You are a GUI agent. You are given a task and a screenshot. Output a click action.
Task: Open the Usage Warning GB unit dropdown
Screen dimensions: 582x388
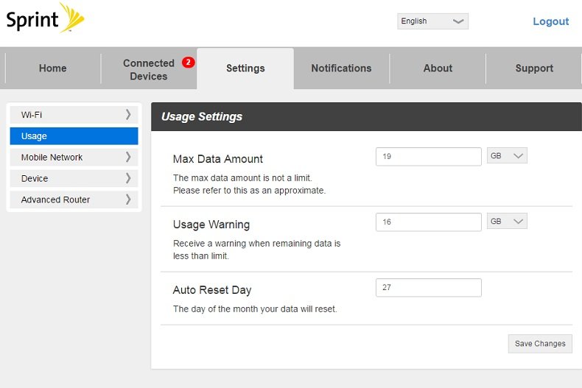(507, 221)
